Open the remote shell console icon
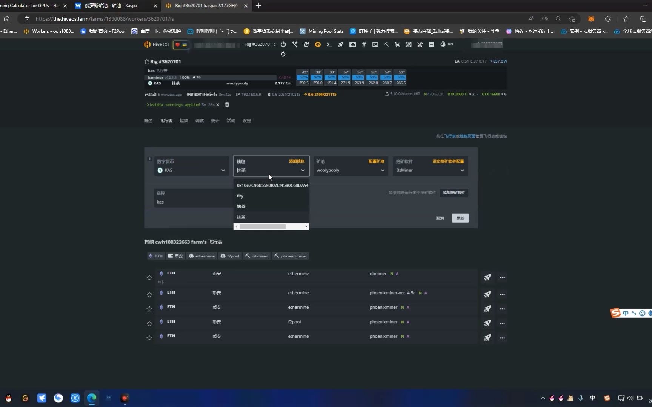The height and width of the screenshot is (407, 652). click(x=375, y=44)
